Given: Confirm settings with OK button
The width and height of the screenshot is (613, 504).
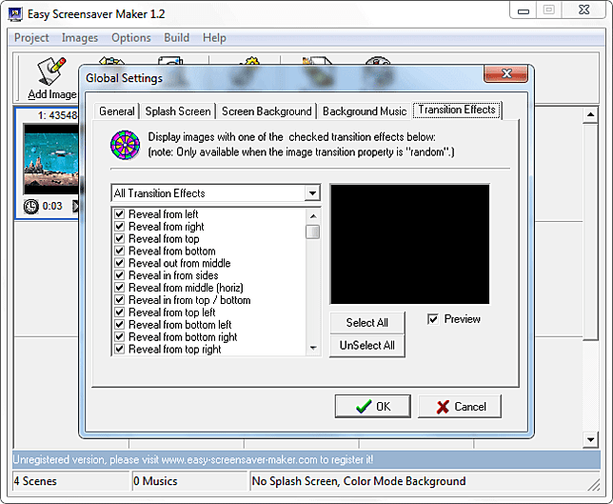Looking at the screenshot, I should (x=373, y=407).
